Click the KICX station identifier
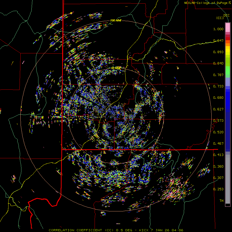This screenshot has height=232, width=232. pyautogui.click(x=144, y=230)
